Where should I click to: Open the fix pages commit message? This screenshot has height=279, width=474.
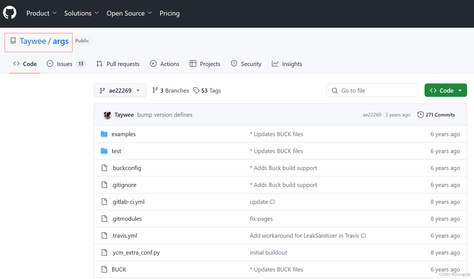(261, 219)
